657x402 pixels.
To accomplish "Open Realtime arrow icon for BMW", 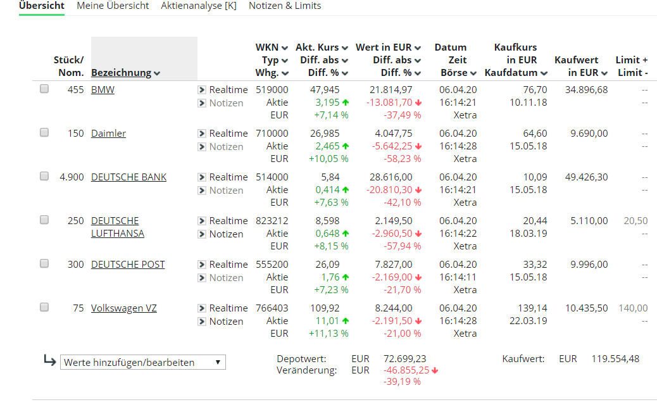I will pos(202,90).
